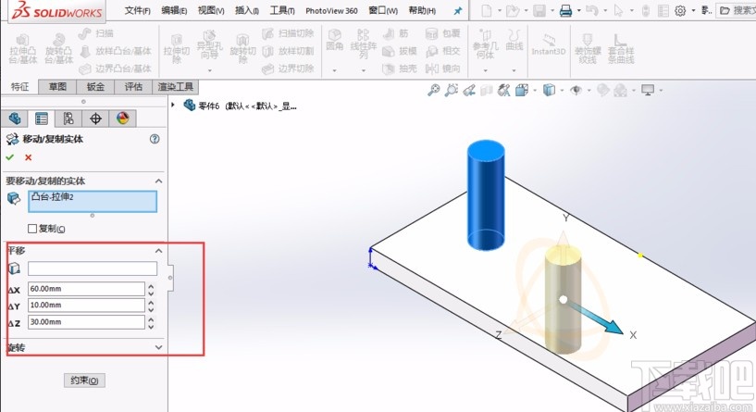Viewport: 756px width, 412px height.
Task: Return to the previous view
Action: coord(469,90)
